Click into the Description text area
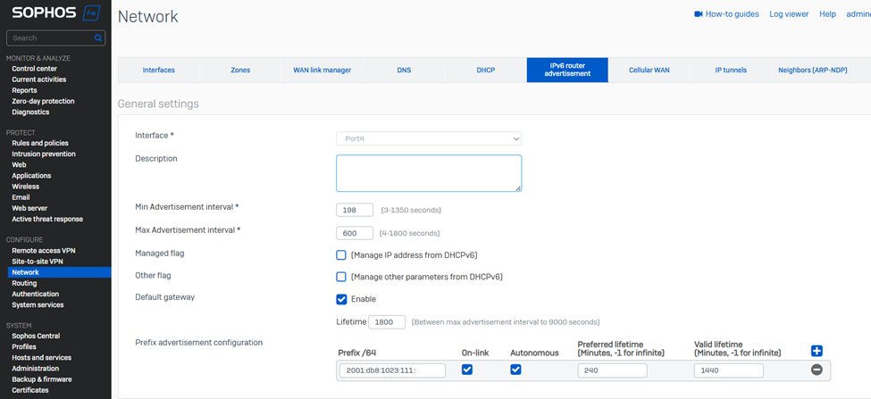The width and height of the screenshot is (871, 399). [x=429, y=173]
